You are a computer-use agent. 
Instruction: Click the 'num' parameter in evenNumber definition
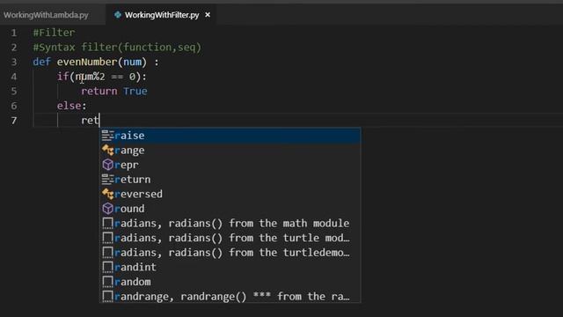(x=133, y=63)
